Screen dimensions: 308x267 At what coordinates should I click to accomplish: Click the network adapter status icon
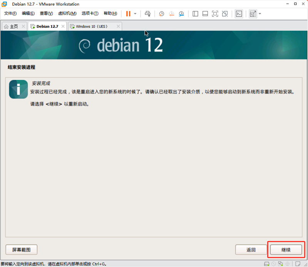[281, 264]
